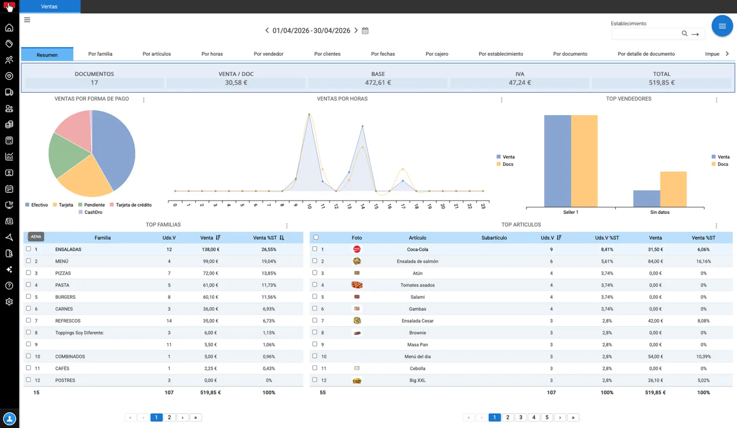Toggle the select-all checkbox in Top Articulos header
Image resolution: width=737 pixels, height=428 pixels.
[316, 237]
